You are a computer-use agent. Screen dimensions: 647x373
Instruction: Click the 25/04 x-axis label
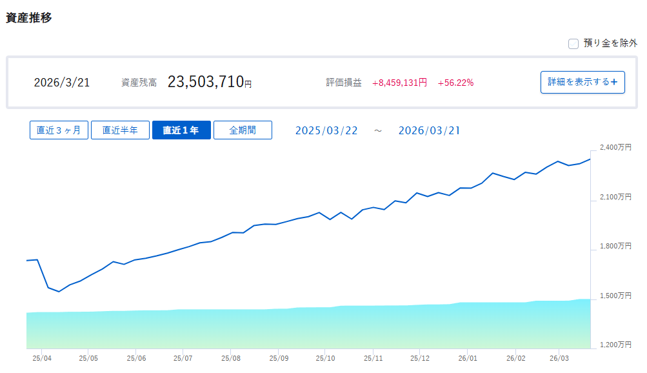[x=41, y=358]
